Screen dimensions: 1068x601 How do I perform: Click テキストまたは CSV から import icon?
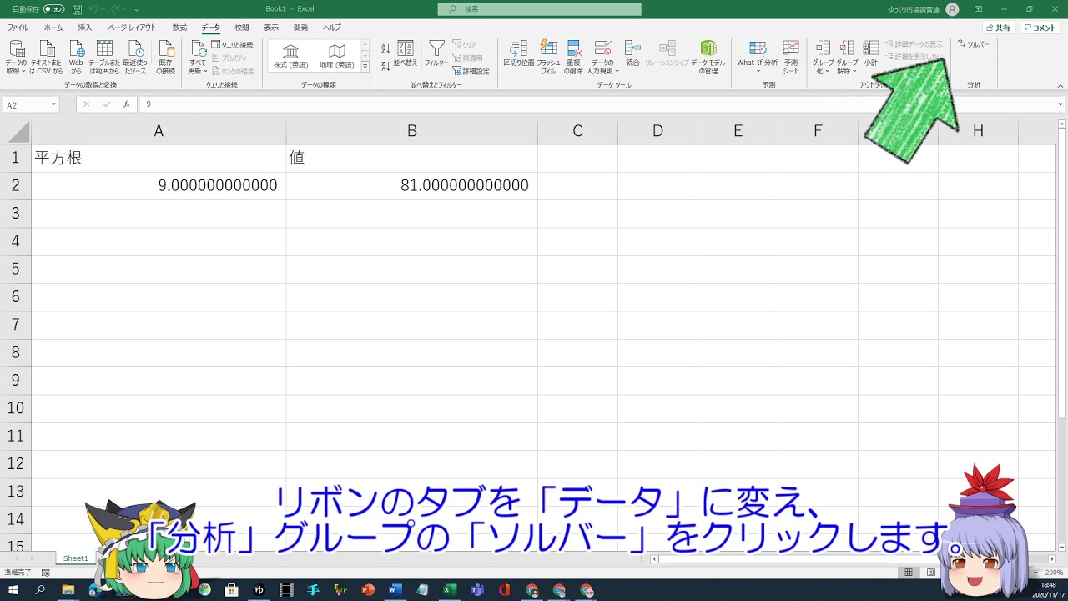click(46, 57)
